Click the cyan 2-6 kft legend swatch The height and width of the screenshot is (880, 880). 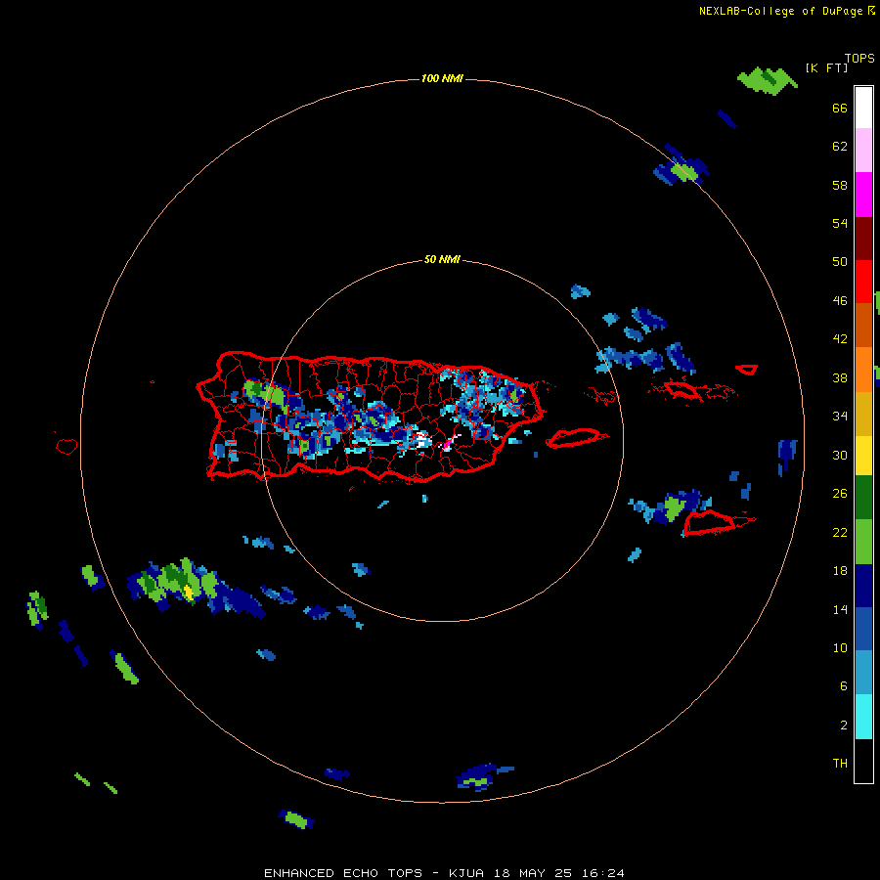(x=863, y=717)
